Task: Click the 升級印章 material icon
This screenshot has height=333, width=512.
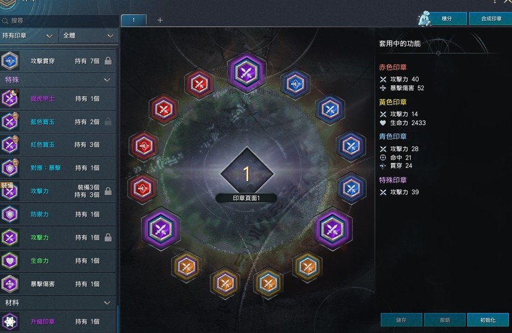Action: tap(10, 321)
